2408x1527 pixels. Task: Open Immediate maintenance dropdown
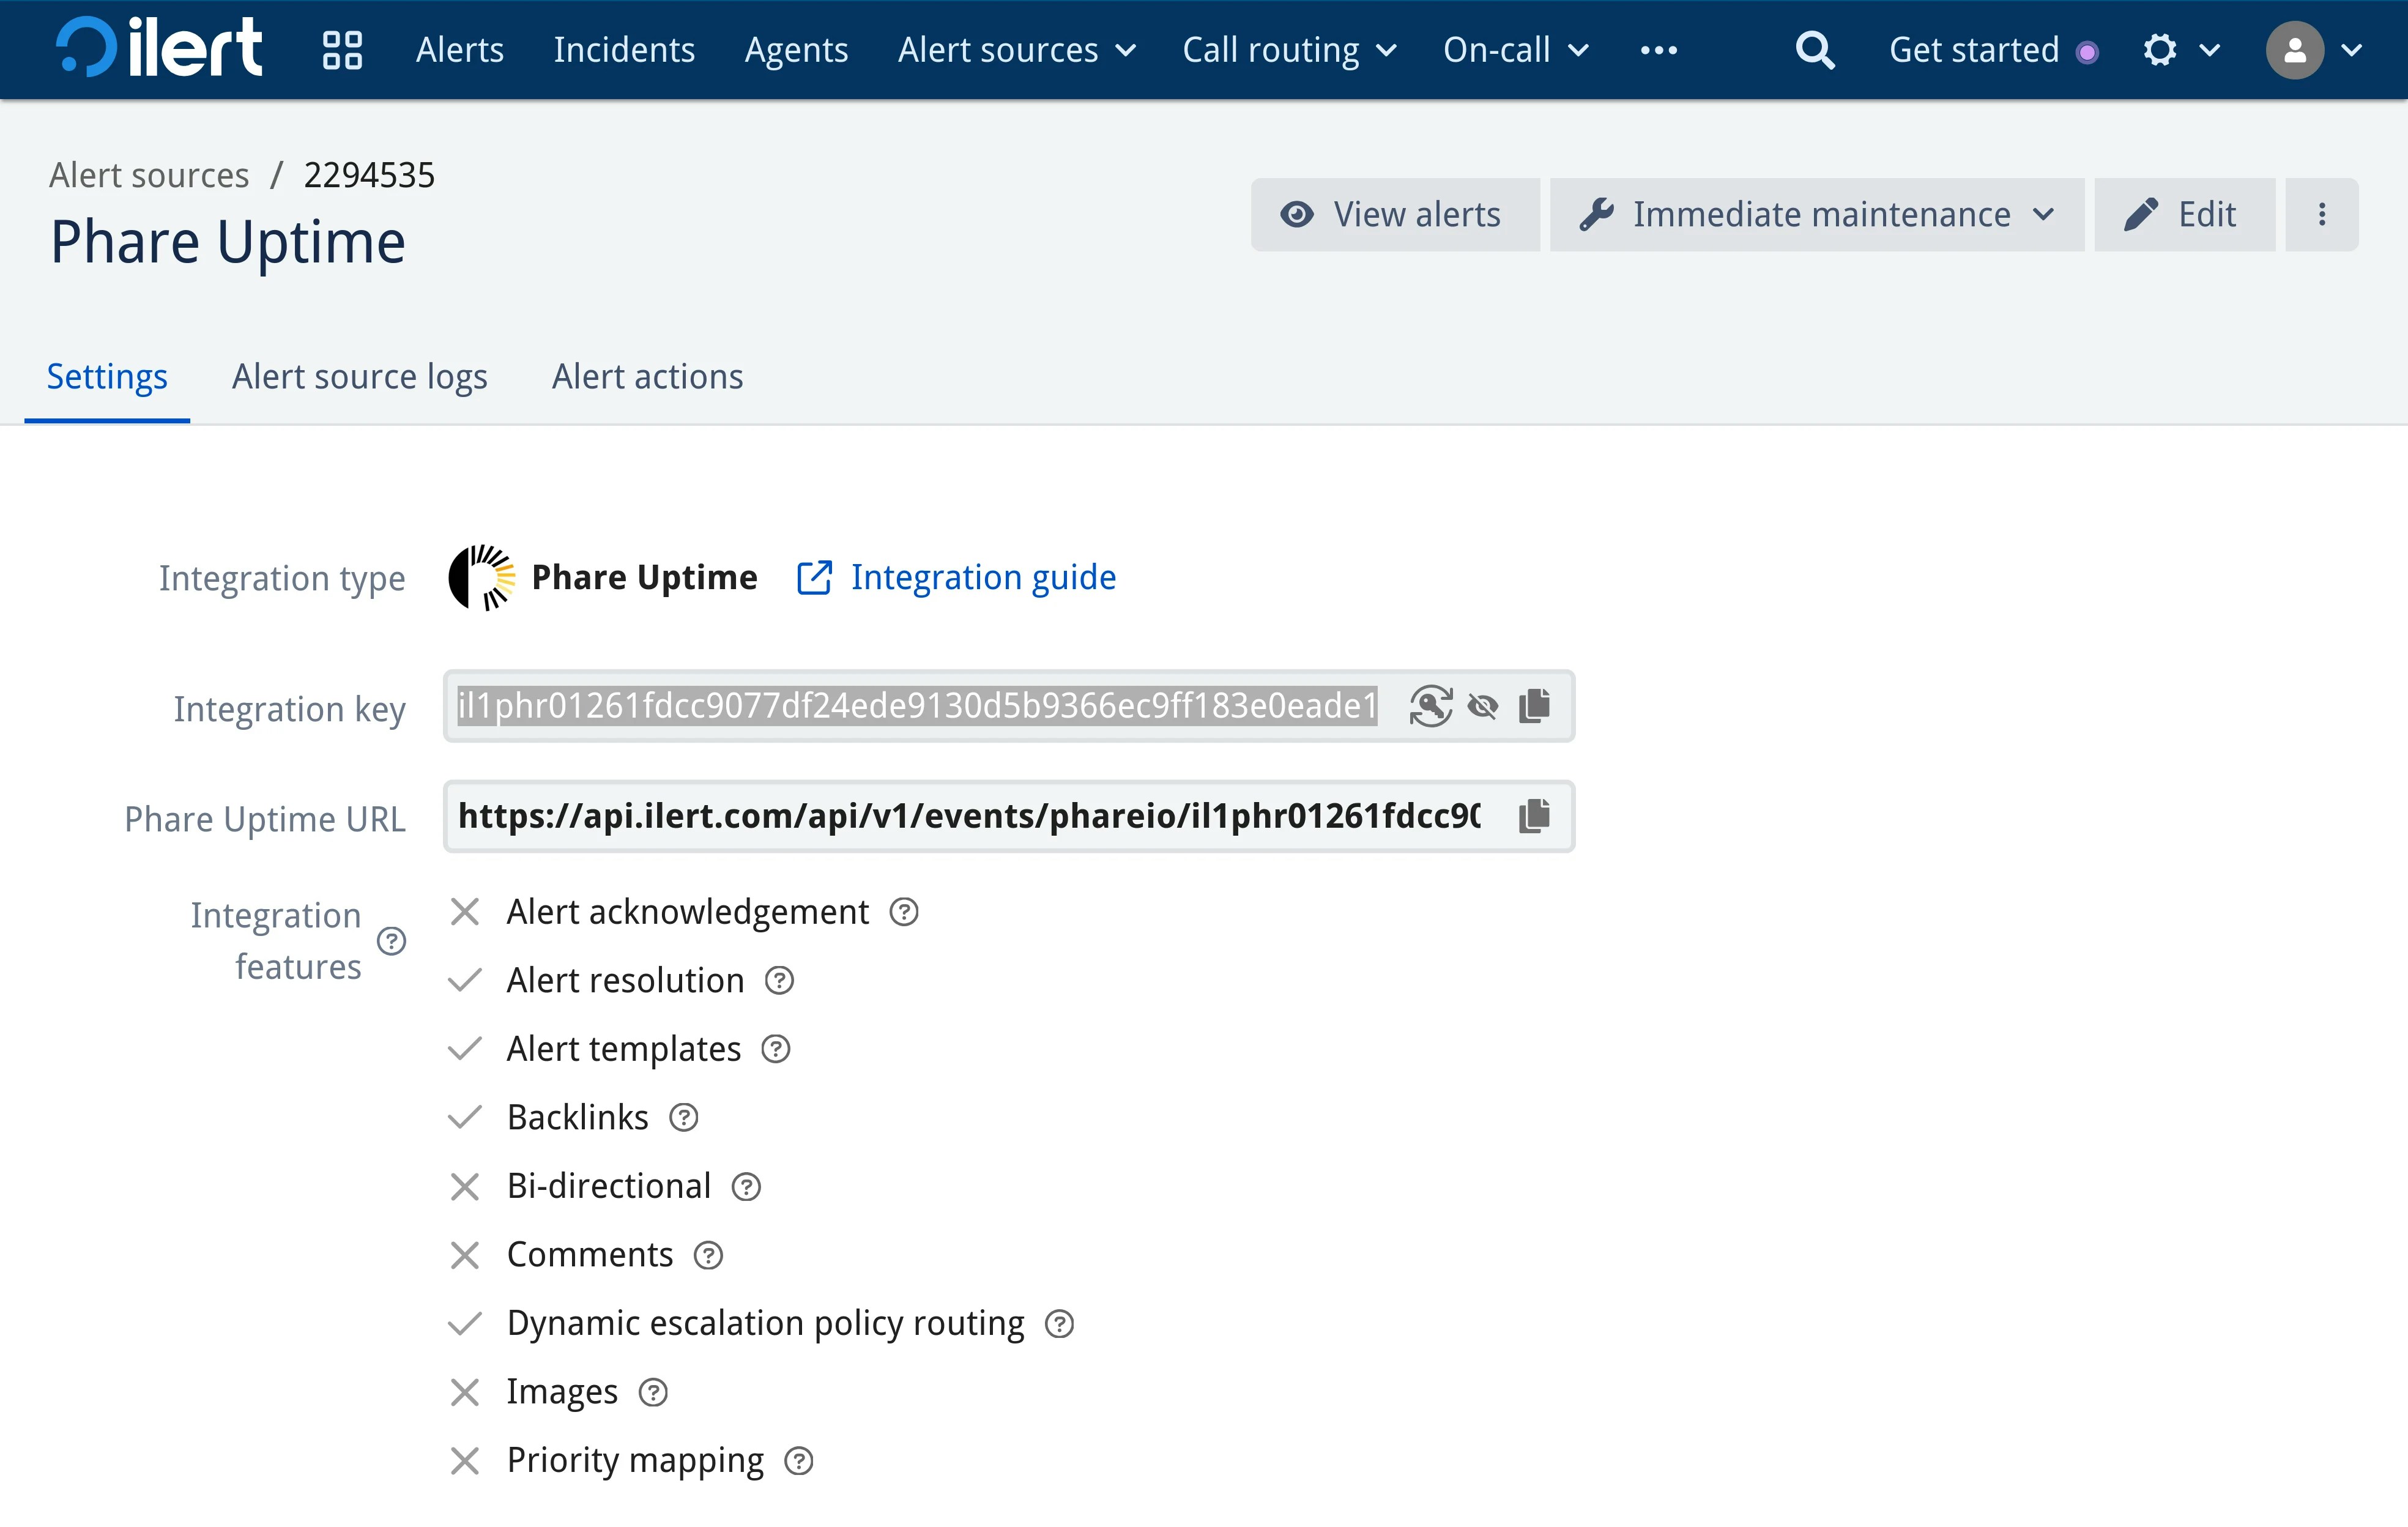point(1816,214)
